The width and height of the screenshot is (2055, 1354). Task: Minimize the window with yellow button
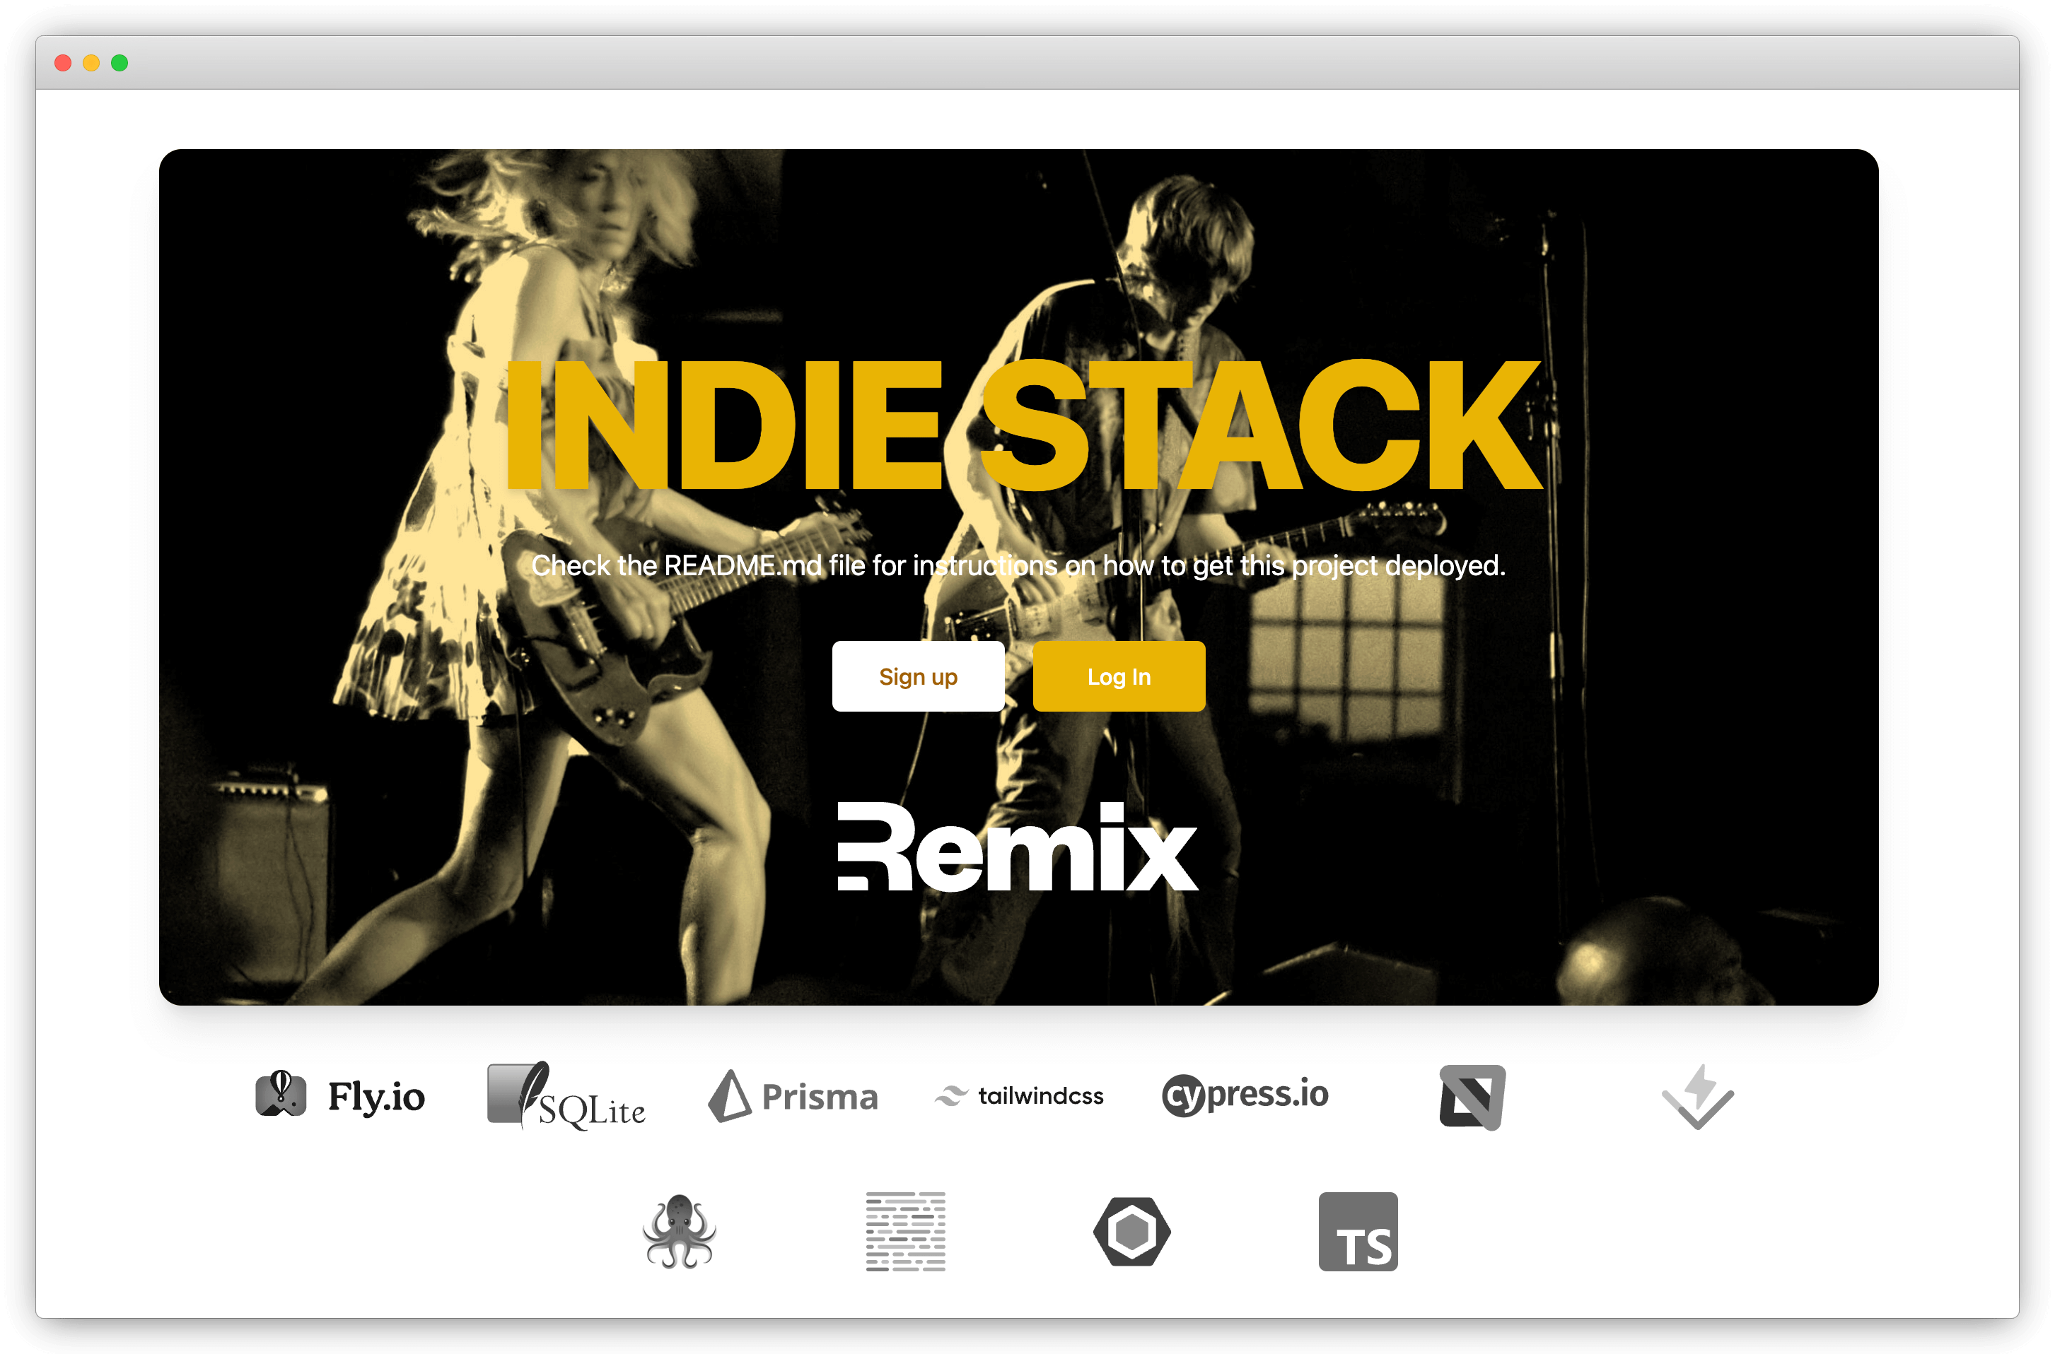(x=92, y=63)
